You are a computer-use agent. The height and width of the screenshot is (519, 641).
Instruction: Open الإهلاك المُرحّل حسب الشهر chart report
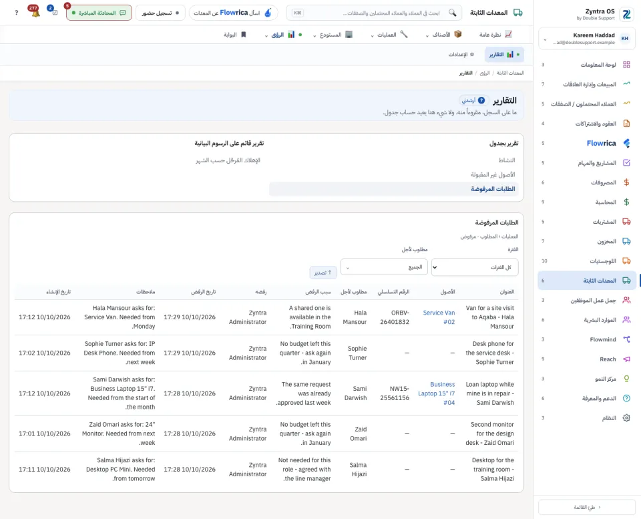228,160
